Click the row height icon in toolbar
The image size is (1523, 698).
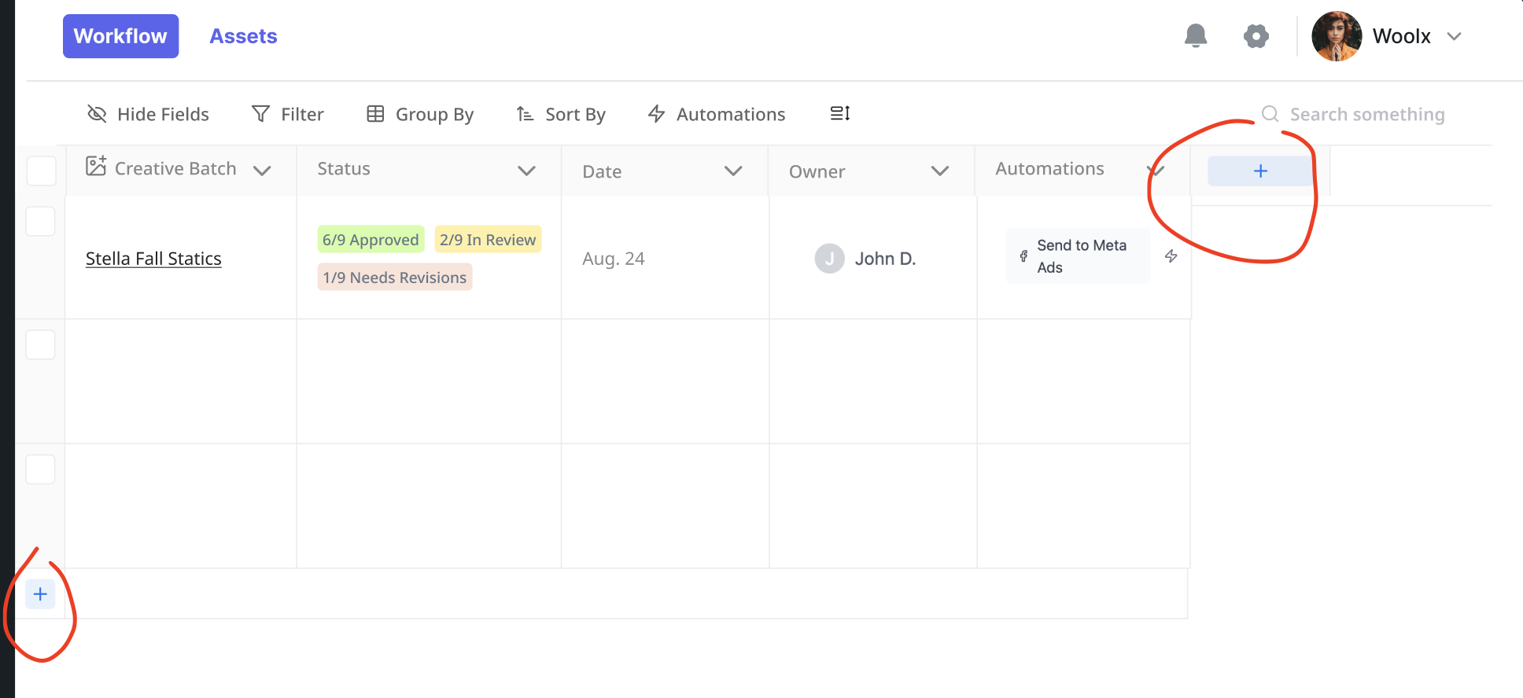(840, 114)
